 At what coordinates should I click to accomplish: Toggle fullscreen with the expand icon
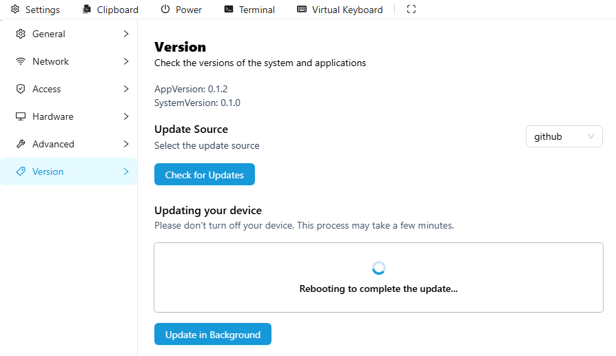[x=411, y=10]
